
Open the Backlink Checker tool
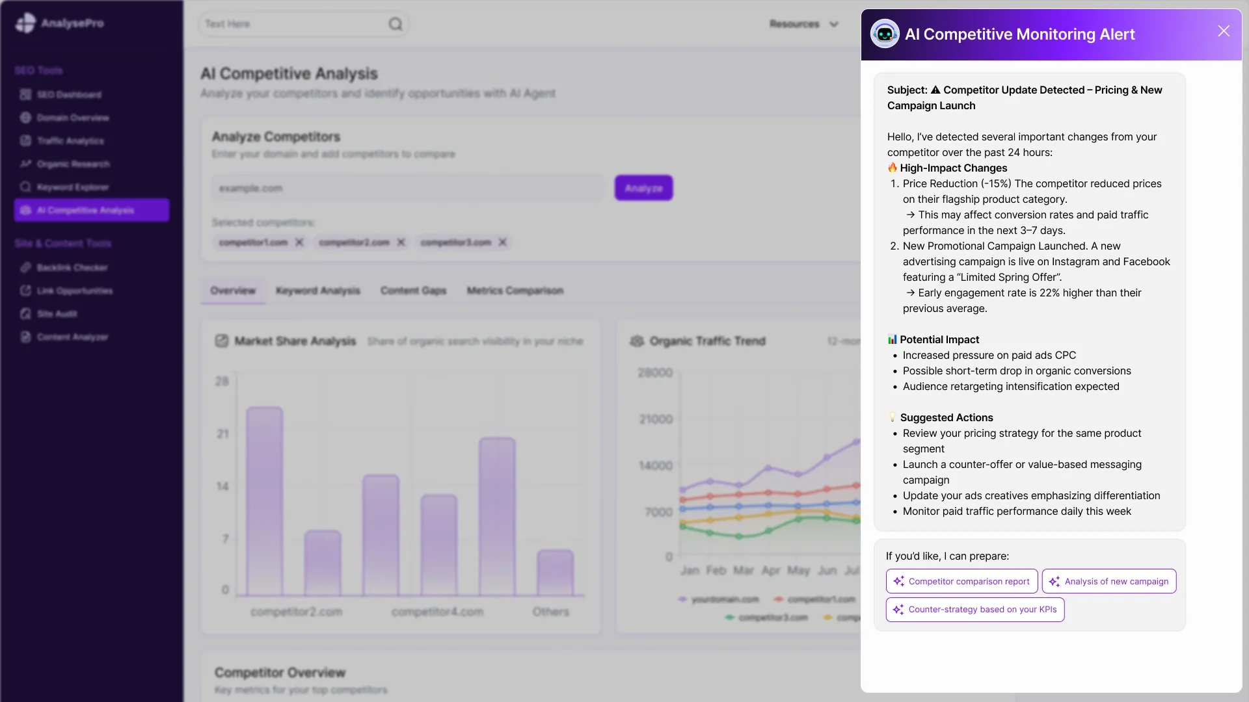[x=72, y=267]
